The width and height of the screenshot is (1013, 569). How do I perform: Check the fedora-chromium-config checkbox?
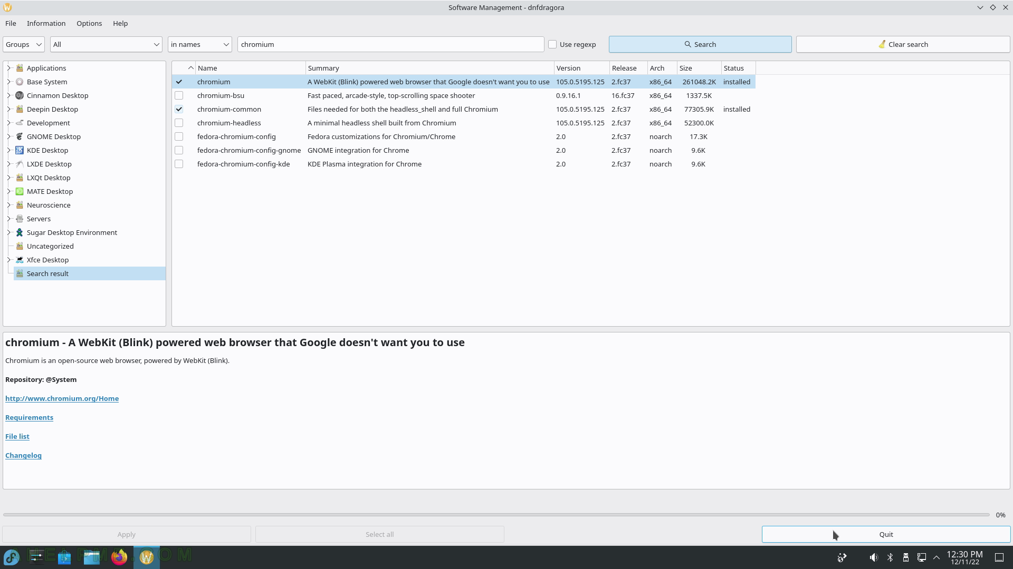pos(179,136)
